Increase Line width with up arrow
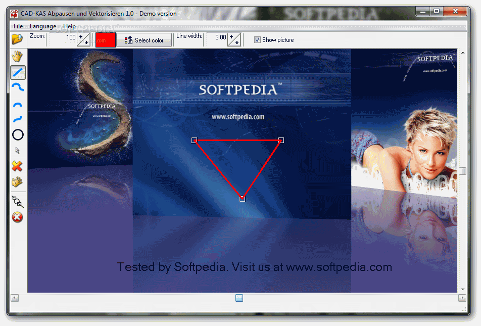Screen dimensions: 481x326 231,37
